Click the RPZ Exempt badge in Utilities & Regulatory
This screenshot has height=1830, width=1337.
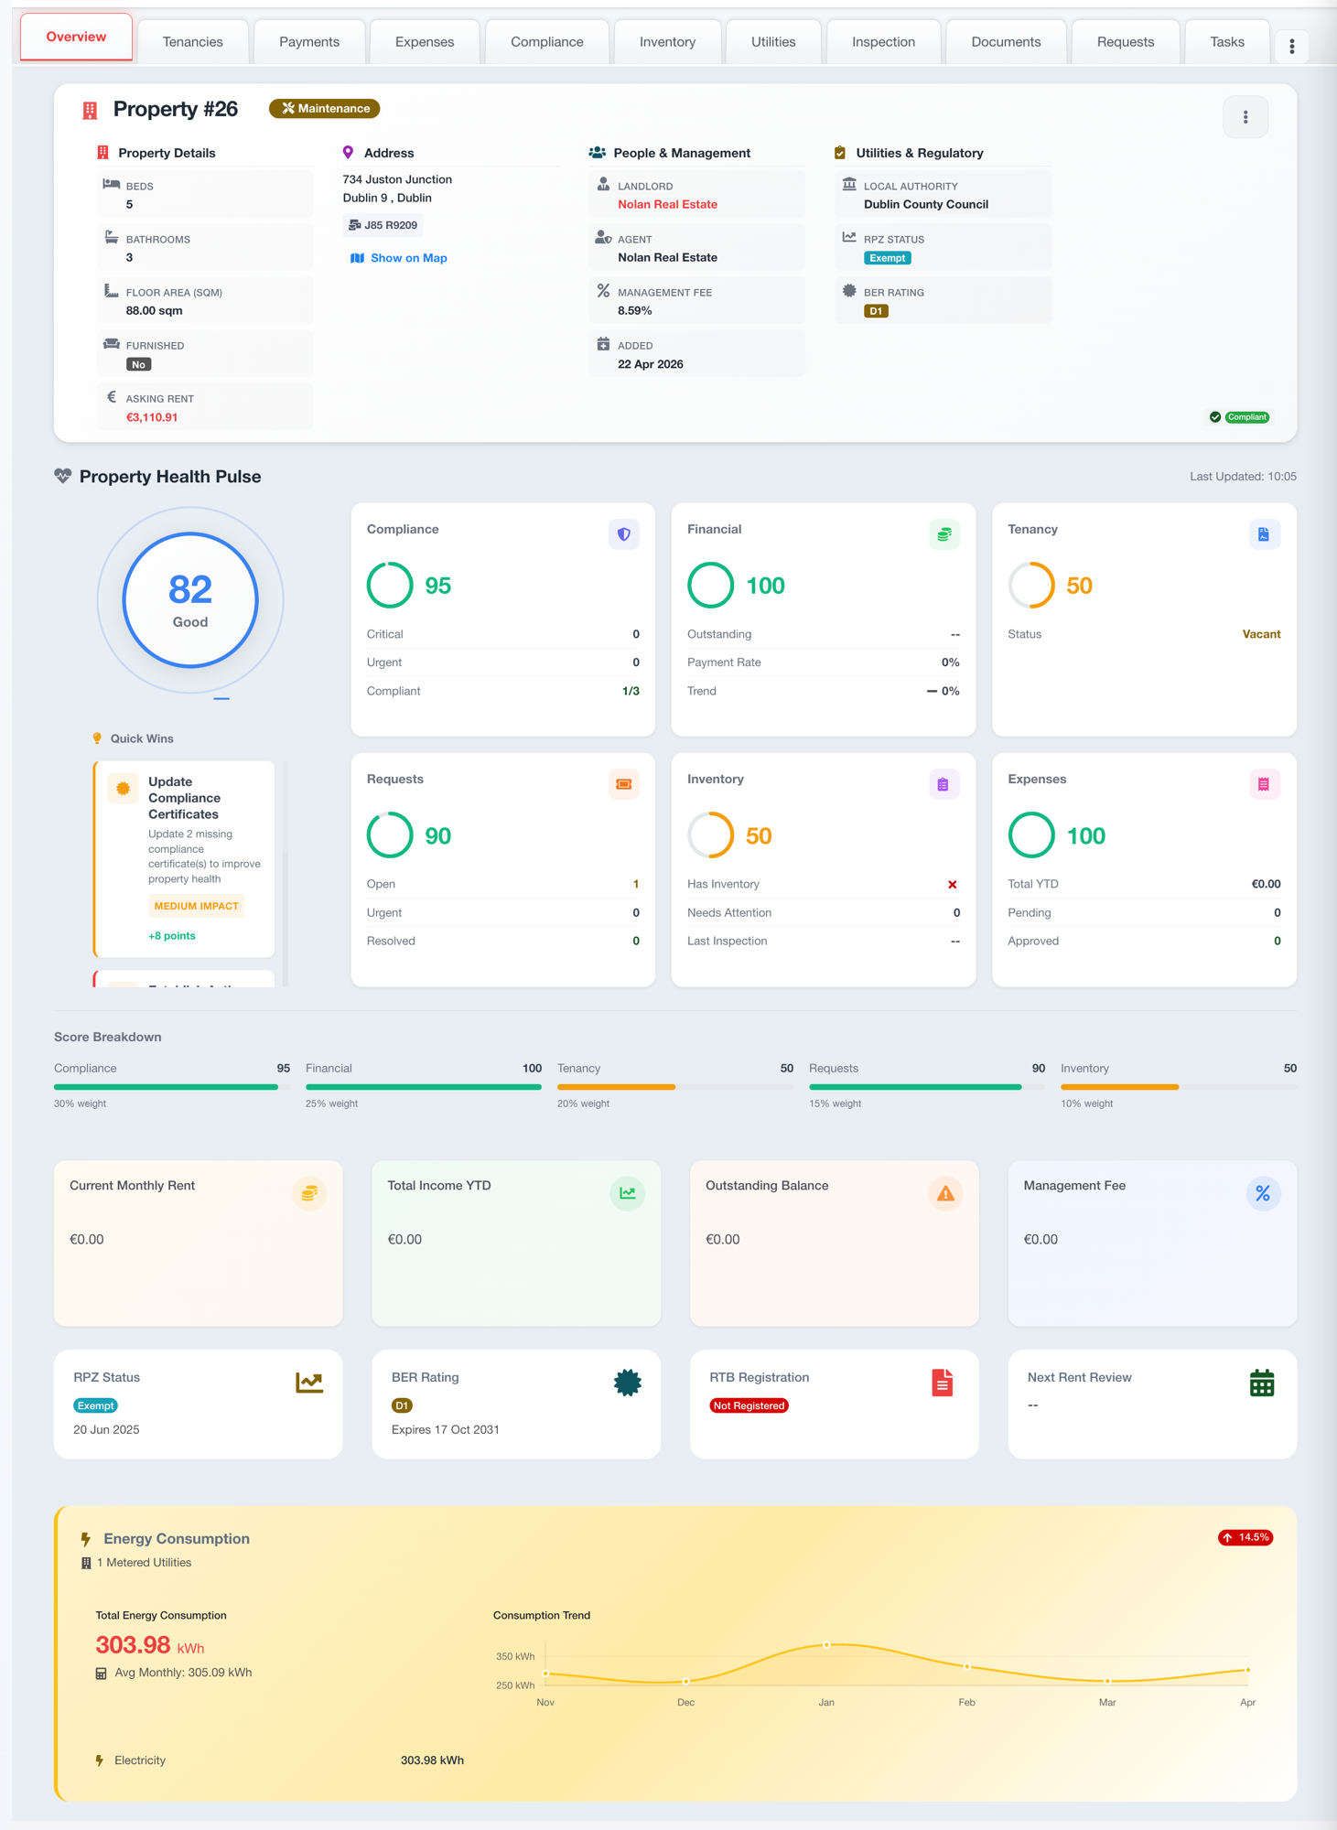tap(888, 258)
